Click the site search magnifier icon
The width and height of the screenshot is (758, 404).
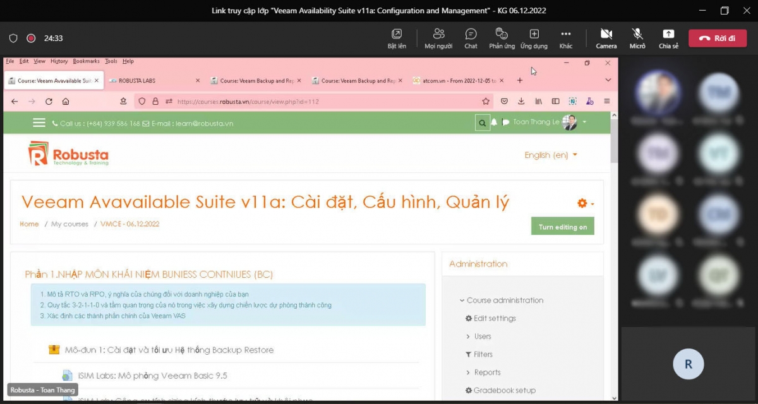[483, 123]
